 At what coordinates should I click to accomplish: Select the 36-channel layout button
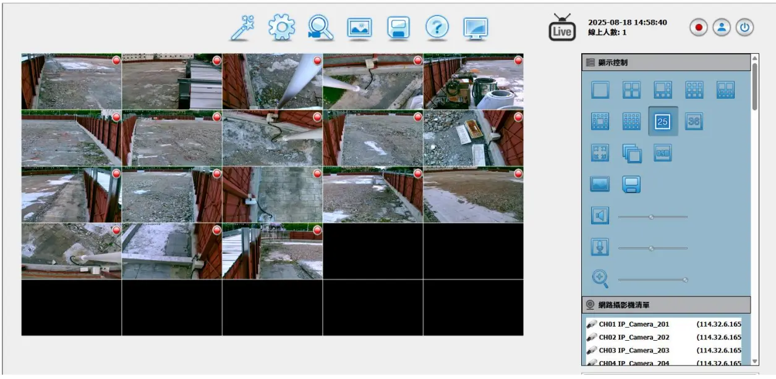tap(694, 122)
